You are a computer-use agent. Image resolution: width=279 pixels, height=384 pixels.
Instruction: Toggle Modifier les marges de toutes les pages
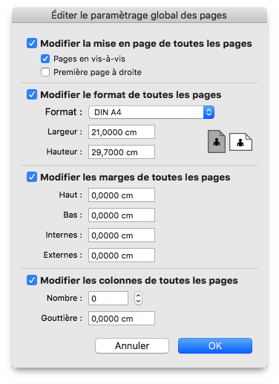pos(32,177)
